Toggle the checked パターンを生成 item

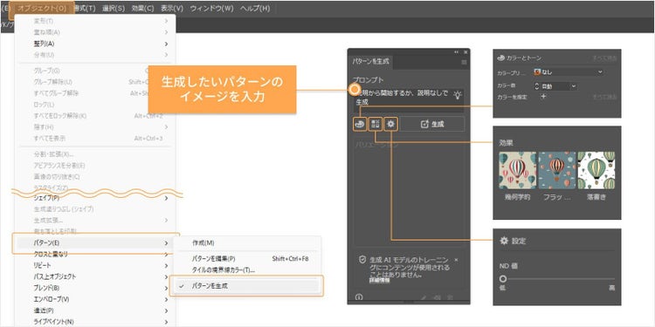pyautogui.click(x=247, y=286)
